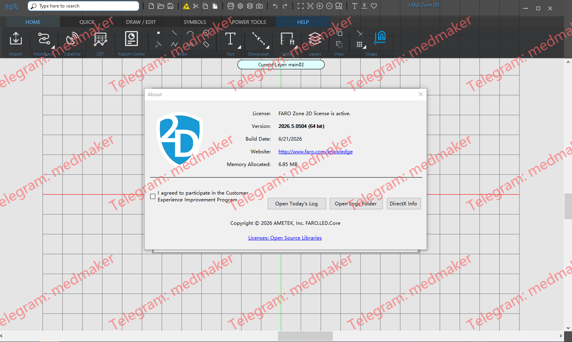The image size is (572, 342).
Task: Take a snapshot with the camera icon
Action: point(259,6)
